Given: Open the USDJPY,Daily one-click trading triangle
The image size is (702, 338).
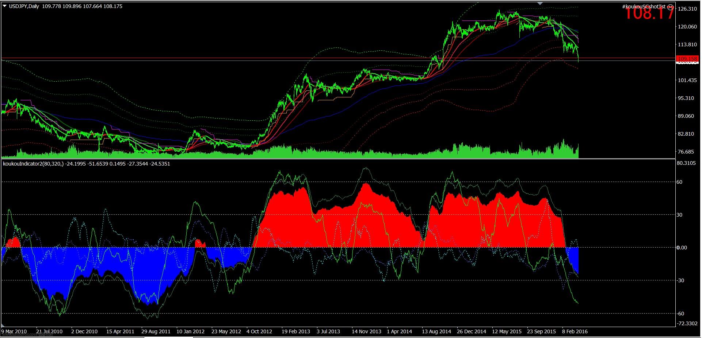Looking at the screenshot, I should (4, 6).
